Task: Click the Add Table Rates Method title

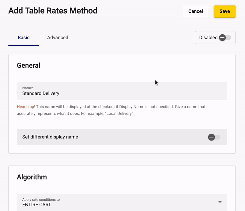Action: (x=53, y=11)
